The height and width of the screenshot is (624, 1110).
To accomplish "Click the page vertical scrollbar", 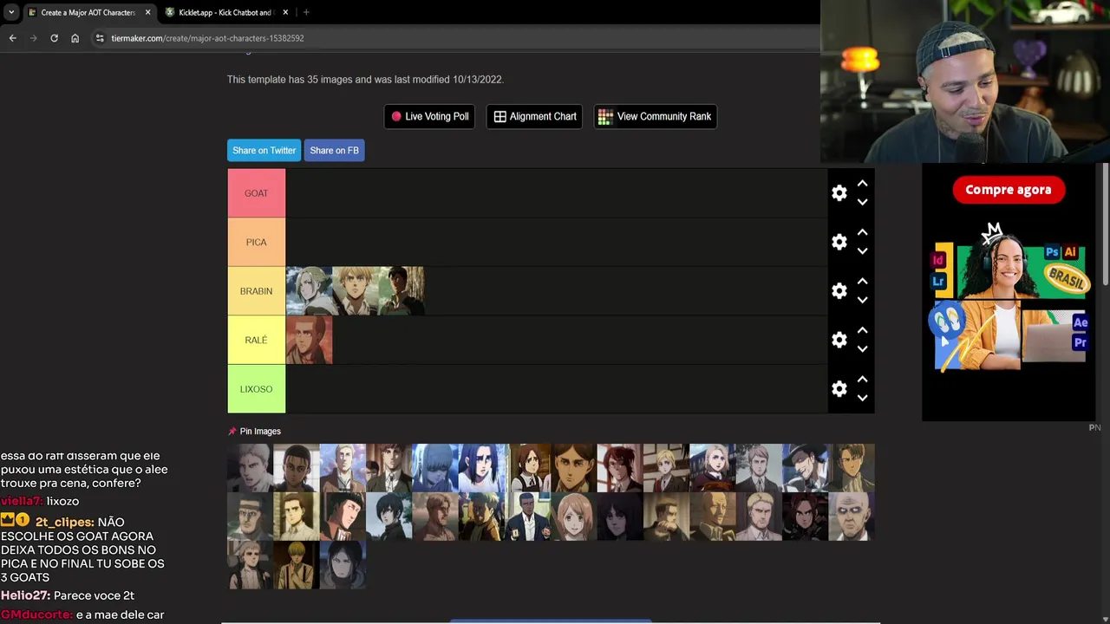I will click(1106, 225).
